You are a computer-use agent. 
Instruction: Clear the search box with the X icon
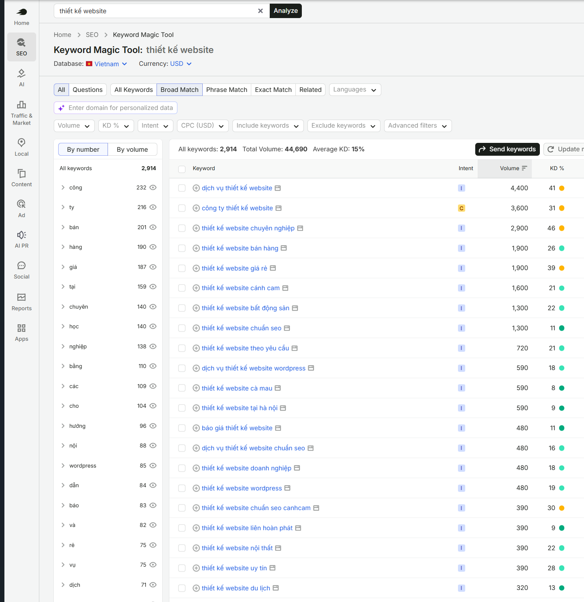coord(260,11)
